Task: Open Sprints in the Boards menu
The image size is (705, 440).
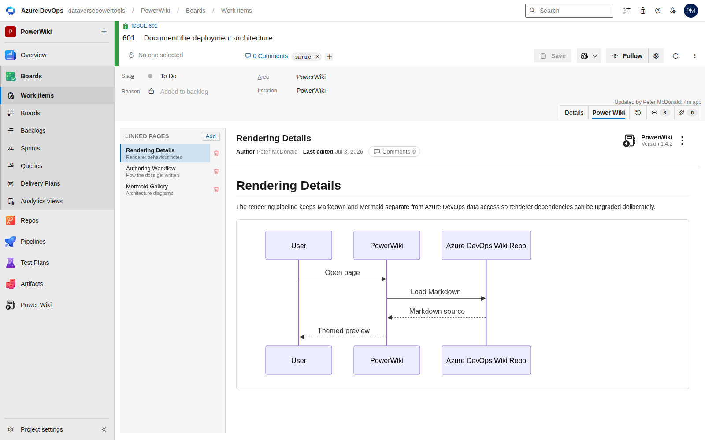Action: point(57,148)
